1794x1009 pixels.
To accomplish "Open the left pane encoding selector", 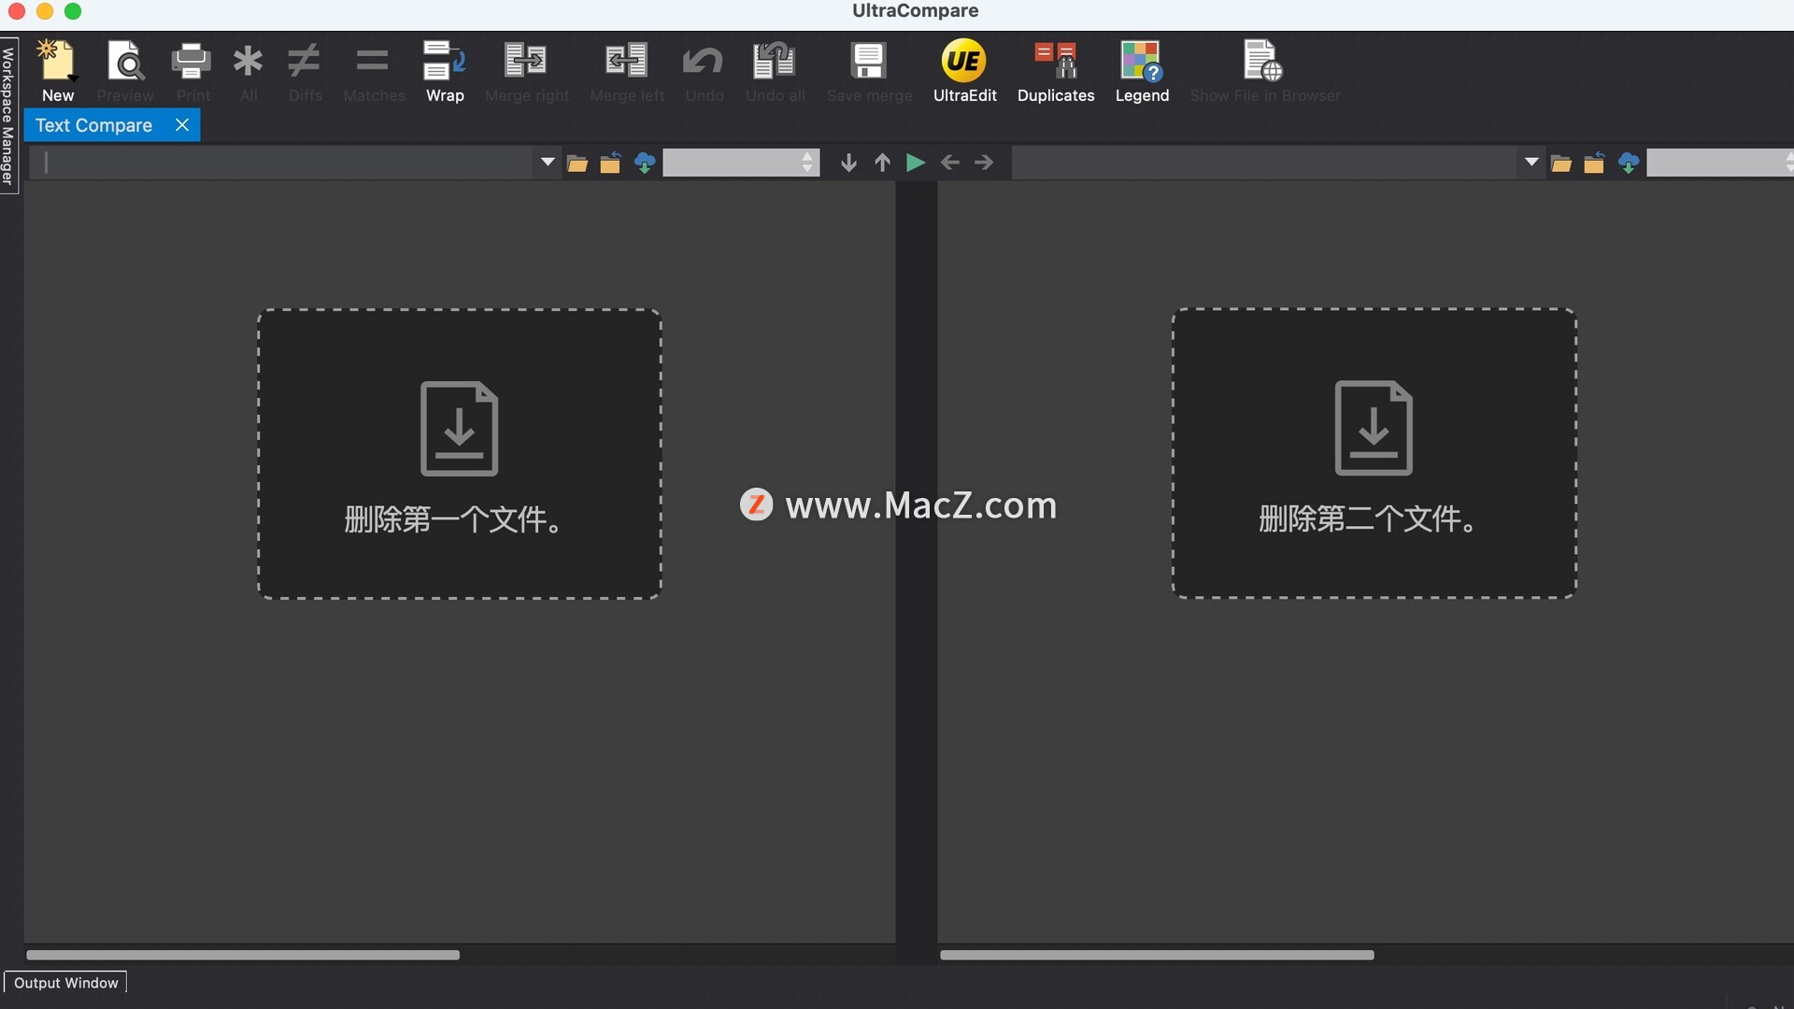I will tap(741, 163).
